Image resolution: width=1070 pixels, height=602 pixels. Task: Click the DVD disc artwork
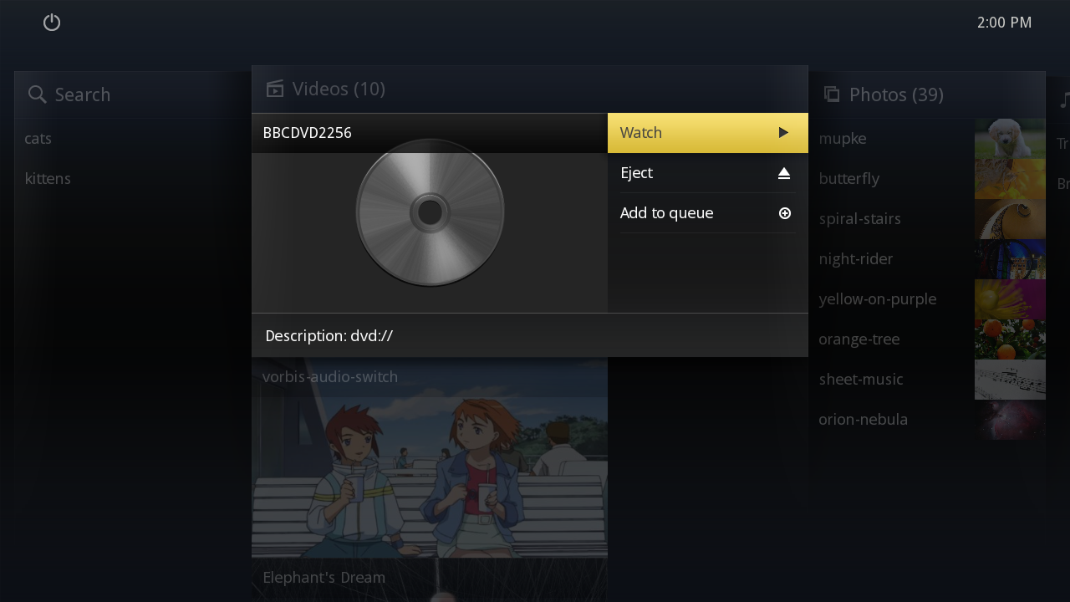[430, 212]
